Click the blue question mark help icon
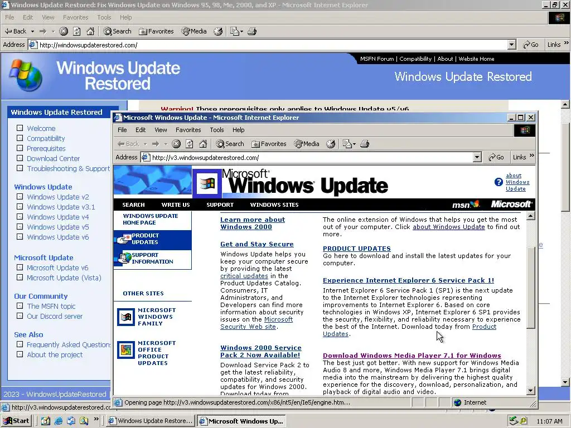 [499, 182]
